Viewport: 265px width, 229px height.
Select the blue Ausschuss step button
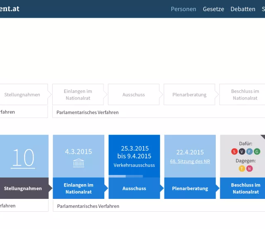[x=134, y=189]
